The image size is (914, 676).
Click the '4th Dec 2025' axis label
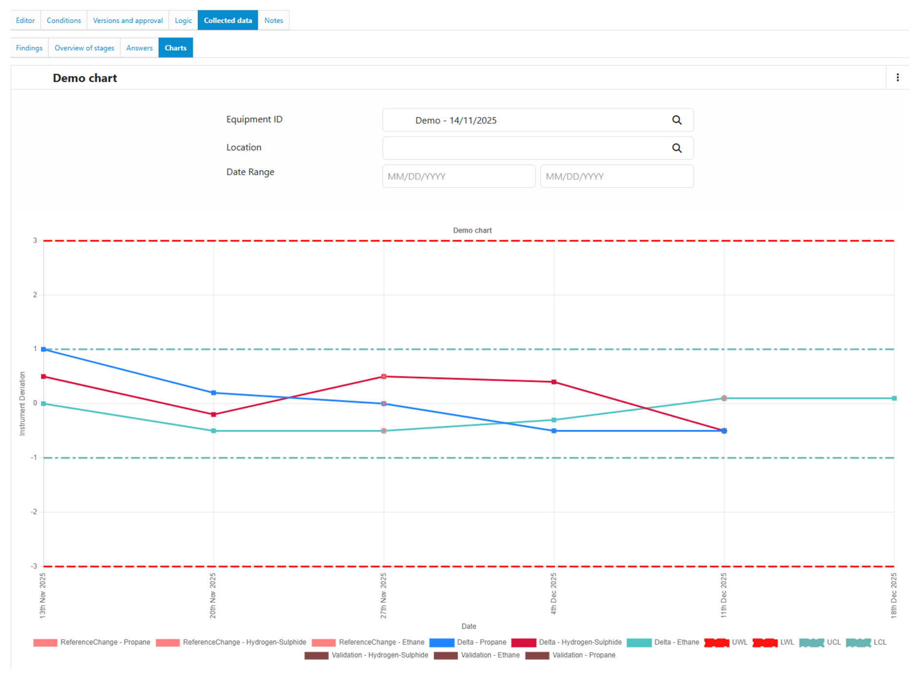(x=553, y=594)
